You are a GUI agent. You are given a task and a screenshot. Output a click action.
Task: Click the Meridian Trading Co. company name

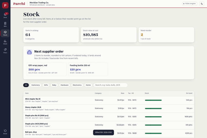coord(39,3)
